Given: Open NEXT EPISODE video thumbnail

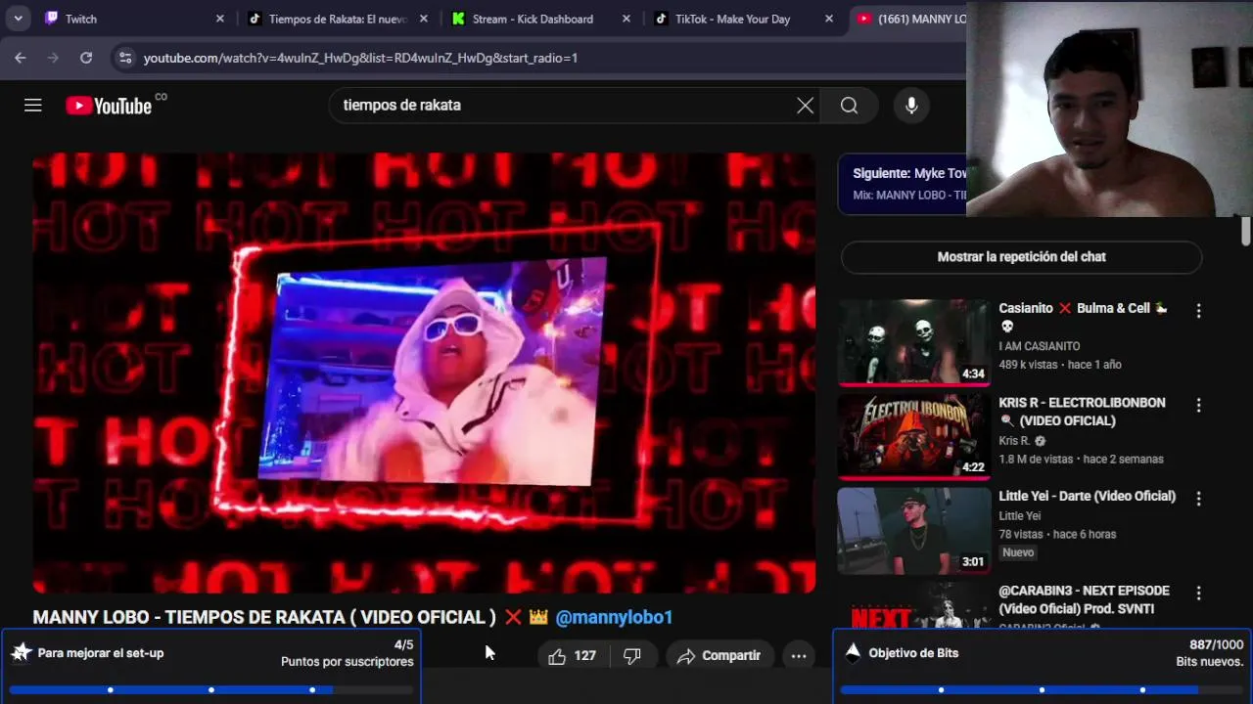Looking at the screenshot, I should click(913, 605).
